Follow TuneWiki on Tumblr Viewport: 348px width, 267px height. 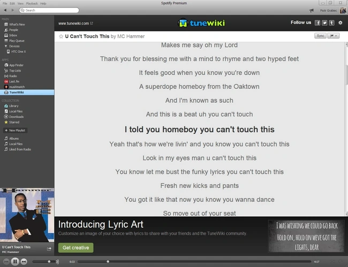coord(331,23)
